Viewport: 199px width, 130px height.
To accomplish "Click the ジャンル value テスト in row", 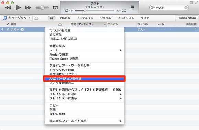I will click(141, 29).
